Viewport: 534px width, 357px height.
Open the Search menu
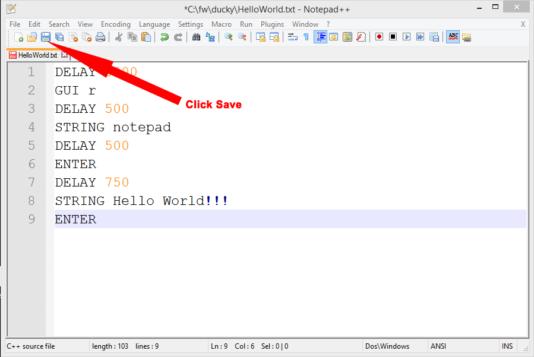coord(59,24)
